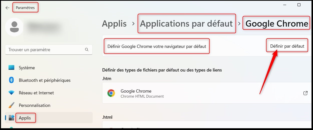
Task: Select the Applis sidebar entry
Action: point(25,118)
